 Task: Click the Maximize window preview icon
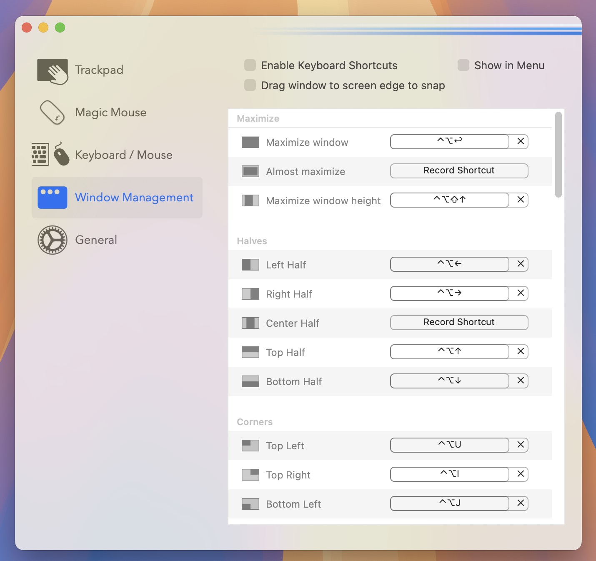click(250, 142)
